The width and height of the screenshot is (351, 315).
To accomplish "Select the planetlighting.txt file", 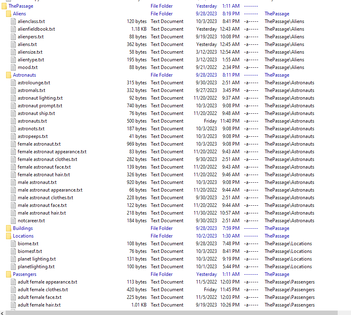I will pyautogui.click(x=36, y=266).
